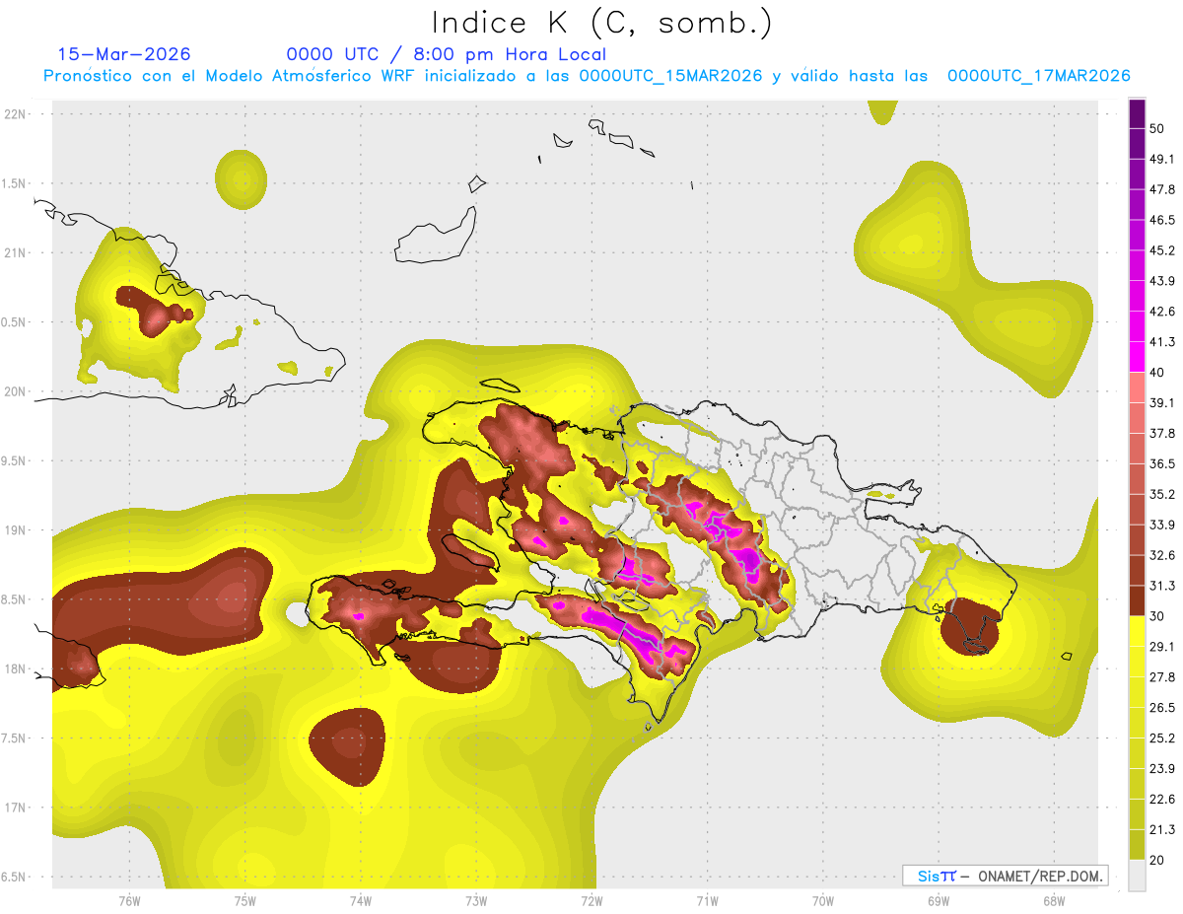Click the legend value '27.8'
Image resolution: width=1183 pixels, height=914 pixels.
point(1162,676)
